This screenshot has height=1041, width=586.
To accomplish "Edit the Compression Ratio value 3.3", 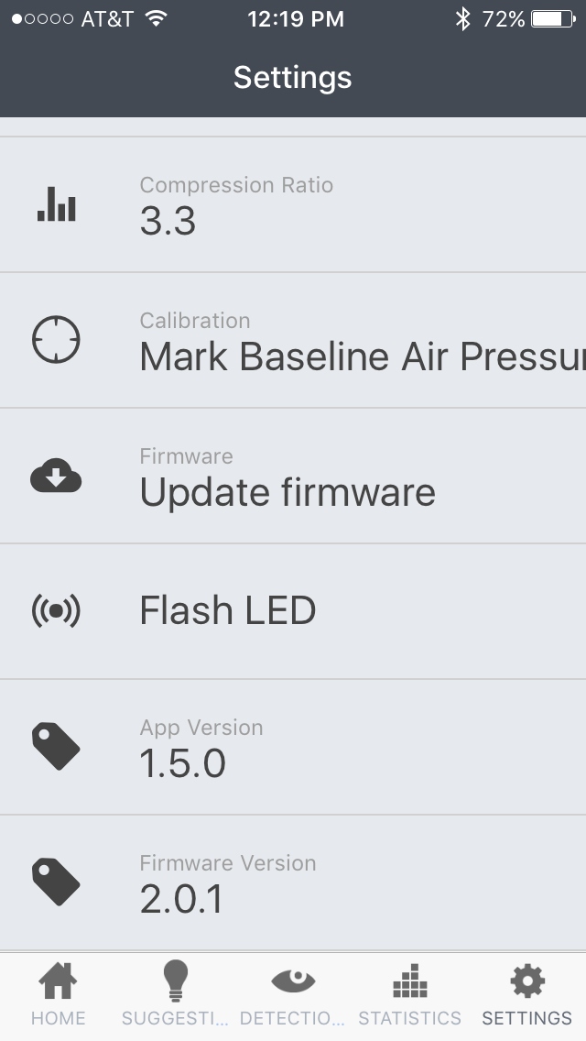I will coord(168,221).
